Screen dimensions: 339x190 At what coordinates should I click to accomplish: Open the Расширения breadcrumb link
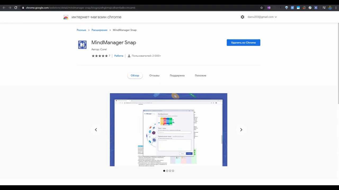pos(99,30)
